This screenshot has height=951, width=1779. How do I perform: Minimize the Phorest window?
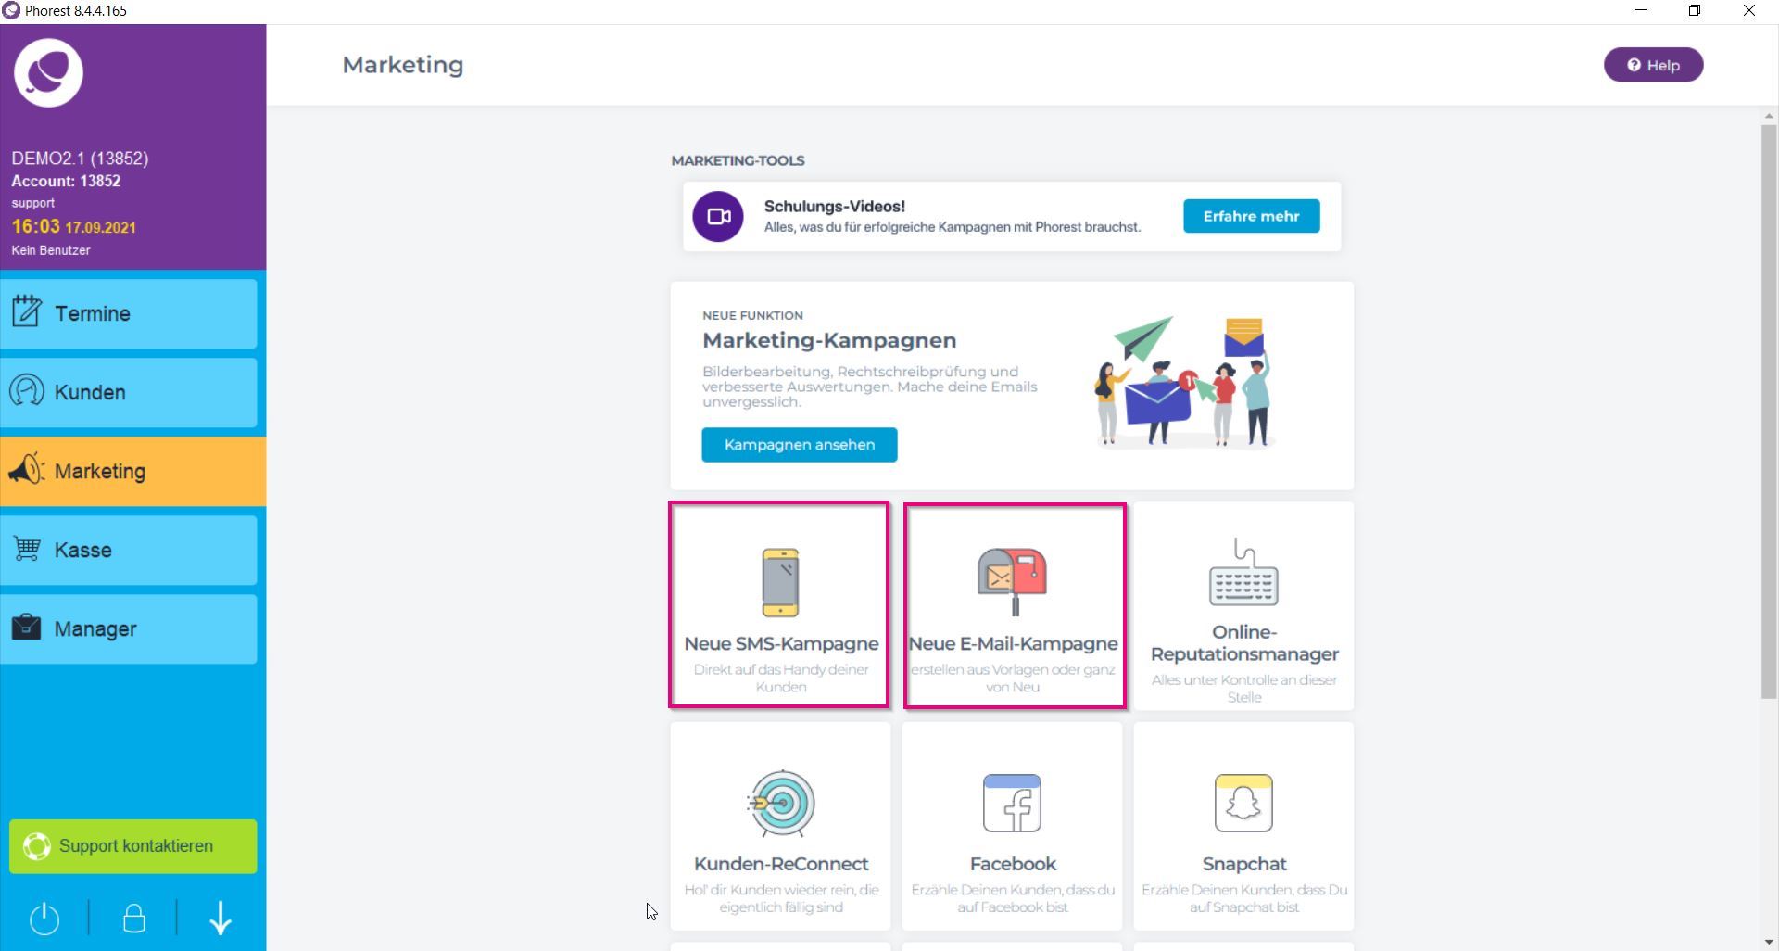tap(1641, 11)
